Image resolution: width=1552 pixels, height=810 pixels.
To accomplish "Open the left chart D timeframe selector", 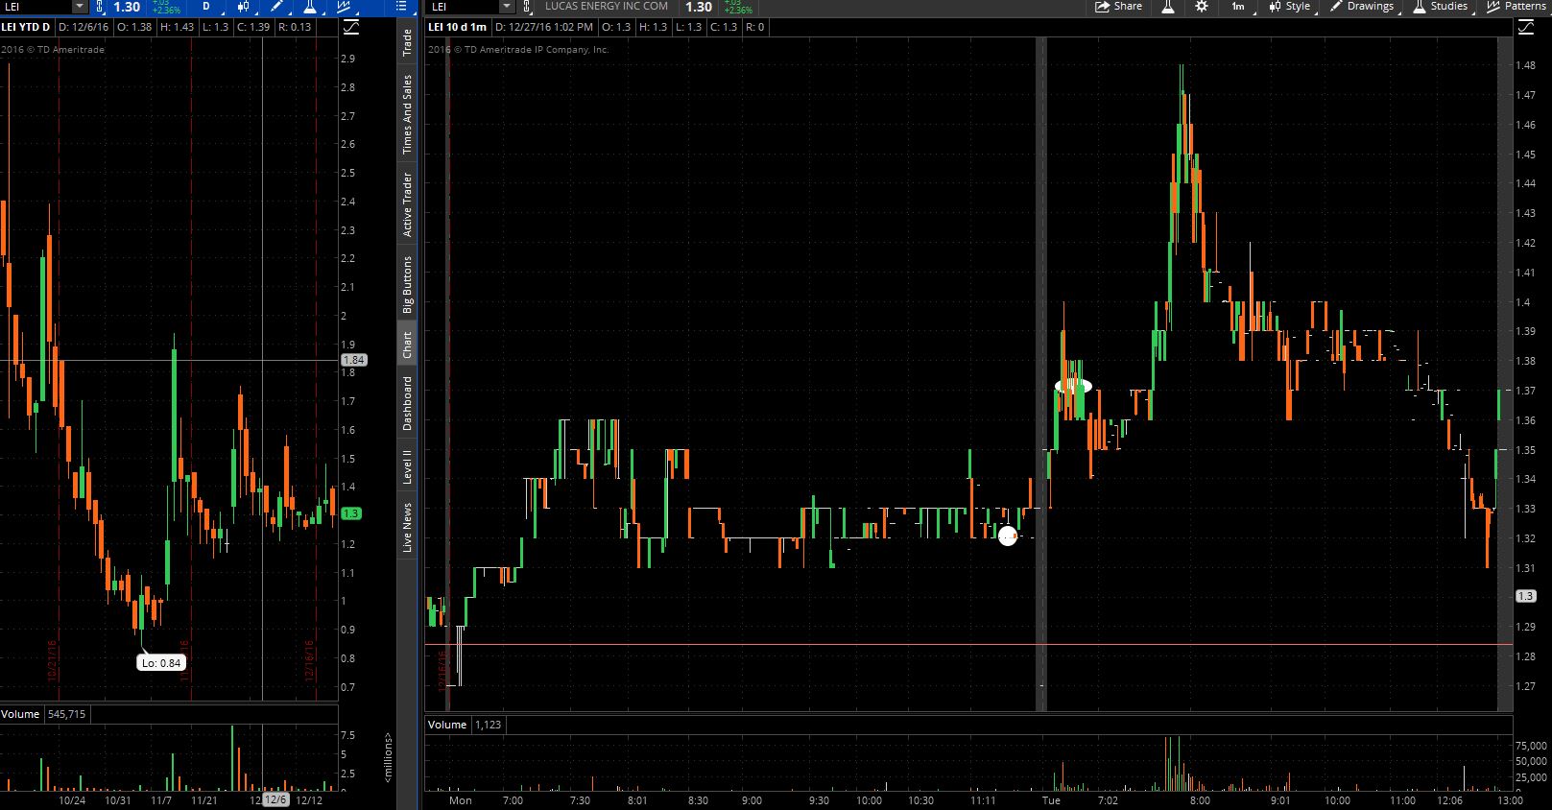I will tap(205, 7).
